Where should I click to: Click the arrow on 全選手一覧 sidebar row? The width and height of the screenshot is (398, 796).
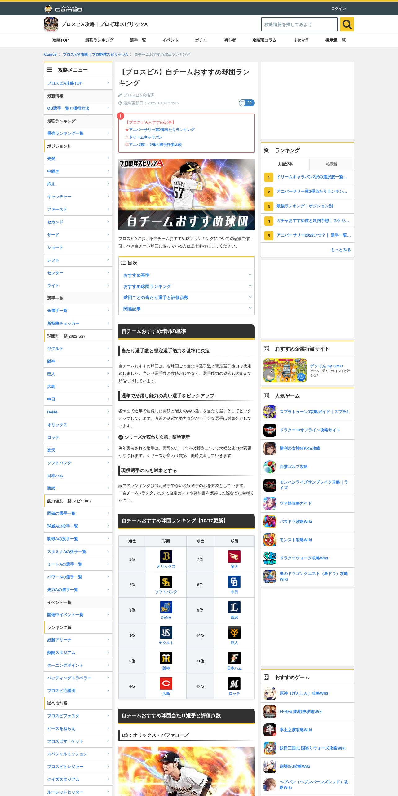[x=108, y=311]
